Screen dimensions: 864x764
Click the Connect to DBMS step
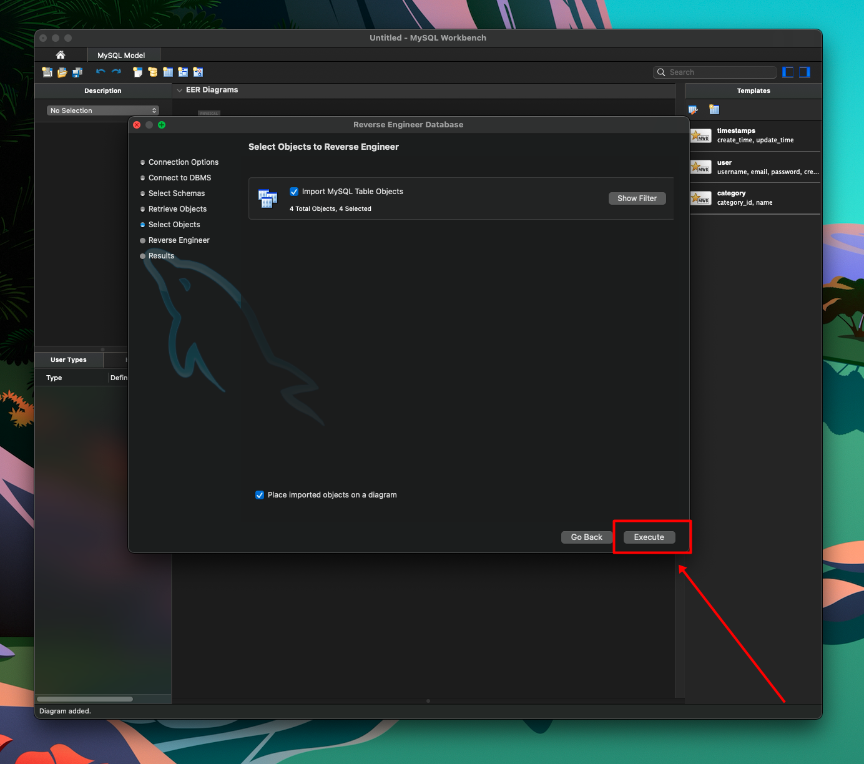pyautogui.click(x=180, y=178)
